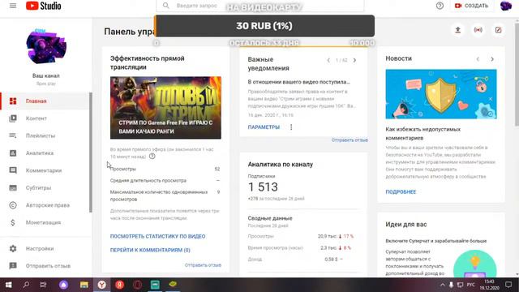This screenshot has height=292, width=519.
Task: Open three-dot menu beside ПАРАМЕТРЫ
Action: (291, 127)
